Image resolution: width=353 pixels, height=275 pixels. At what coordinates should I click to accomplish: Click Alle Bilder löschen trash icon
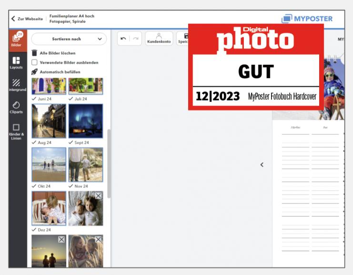tap(34, 53)
